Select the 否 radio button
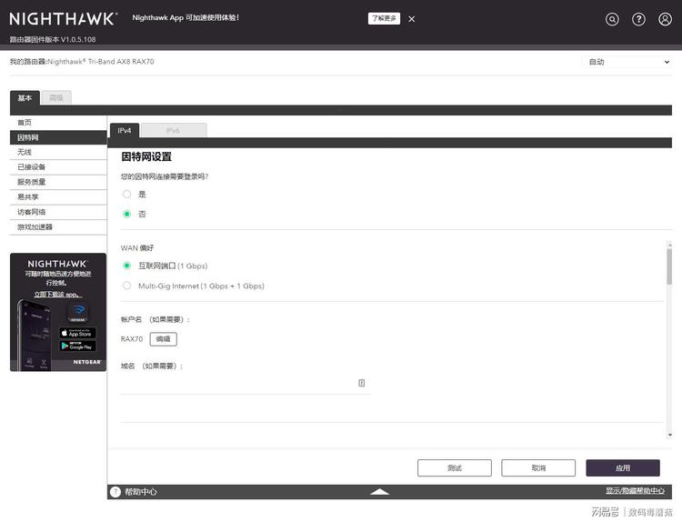The height and width of the screenshot is (522, 682). [126, 214]
